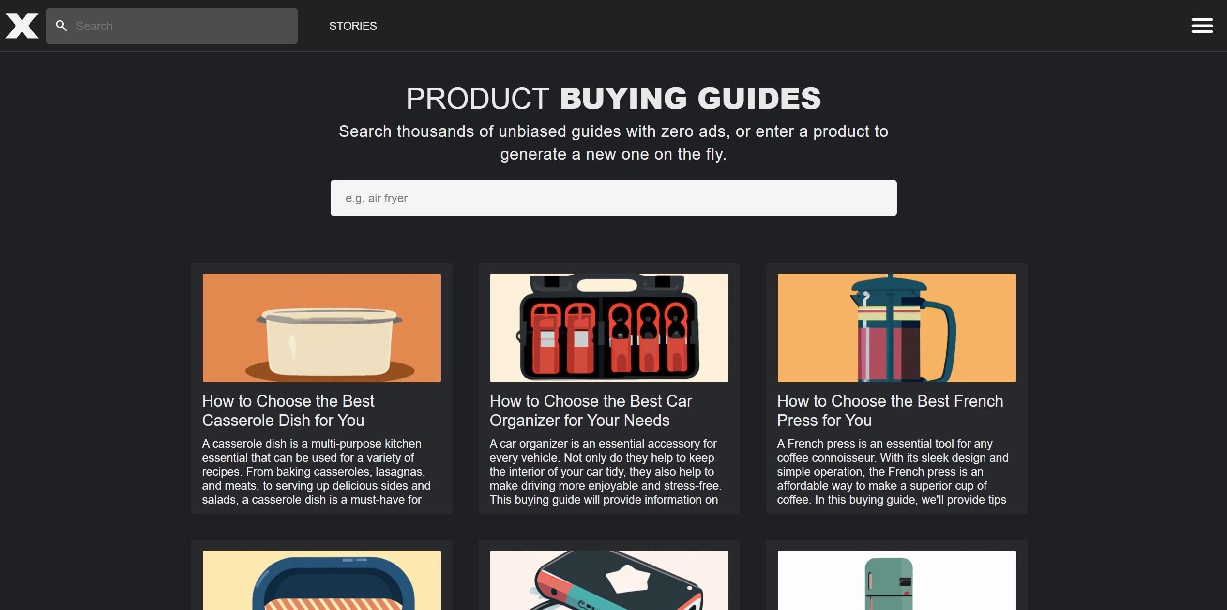Click the PRODUCT BUYING GUIDES heading
This screenshot has height=610, width=1227.
(x=613, y=98)
